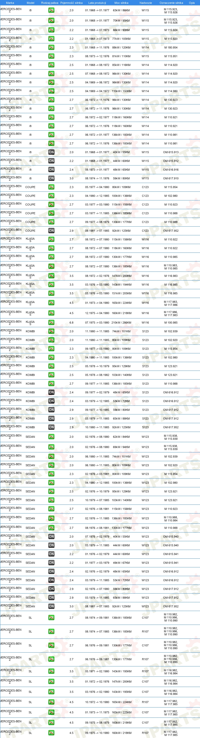Image resolution: width=200 pixels, height=738 pixels.
Task: Click petrol icon in /8 70kW / 95KM row
Action: [x=51, y=21]
